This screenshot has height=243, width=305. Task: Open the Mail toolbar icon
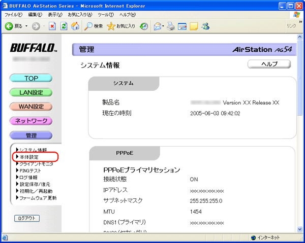158,26
